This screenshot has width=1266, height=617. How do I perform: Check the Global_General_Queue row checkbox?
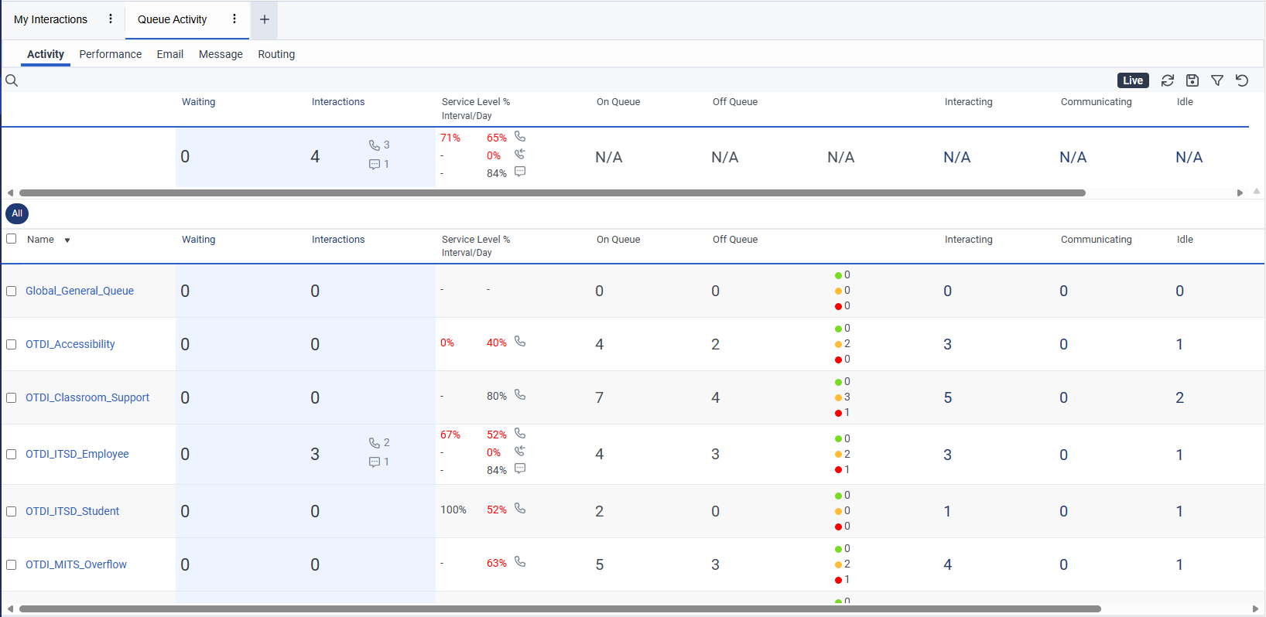coord(12,291)
